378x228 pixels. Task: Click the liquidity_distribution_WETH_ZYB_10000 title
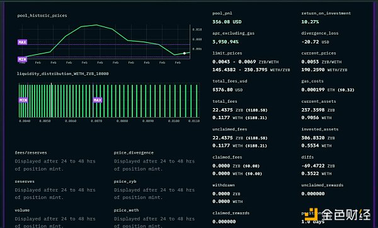point(62,74)
